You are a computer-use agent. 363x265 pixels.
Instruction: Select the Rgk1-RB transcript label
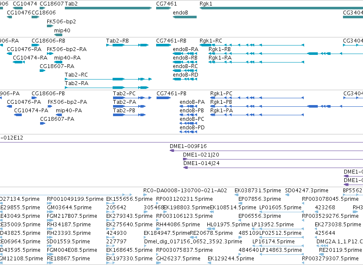pyautogui.click(x=220, y=49)
